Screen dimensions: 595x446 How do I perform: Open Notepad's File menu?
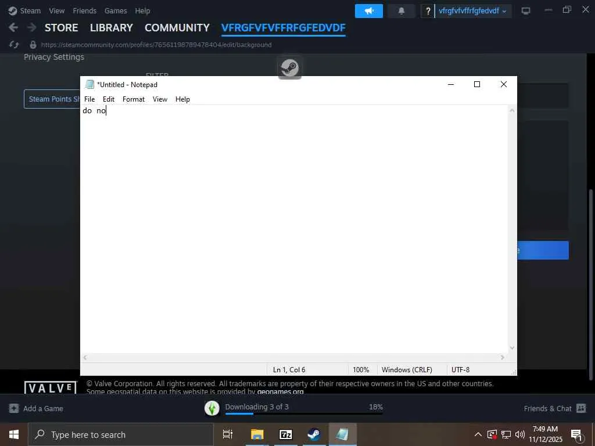[x=89, y=99]
